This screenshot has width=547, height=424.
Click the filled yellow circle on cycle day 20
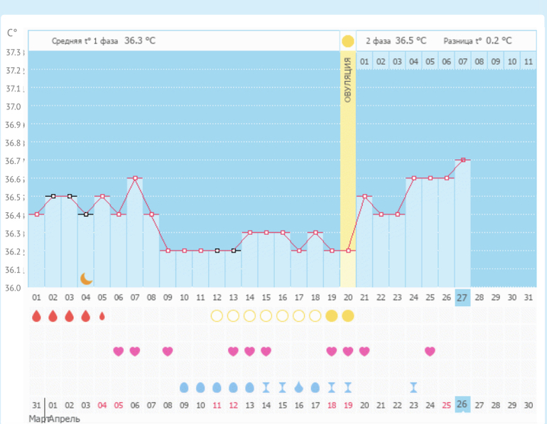coord(347,316)
